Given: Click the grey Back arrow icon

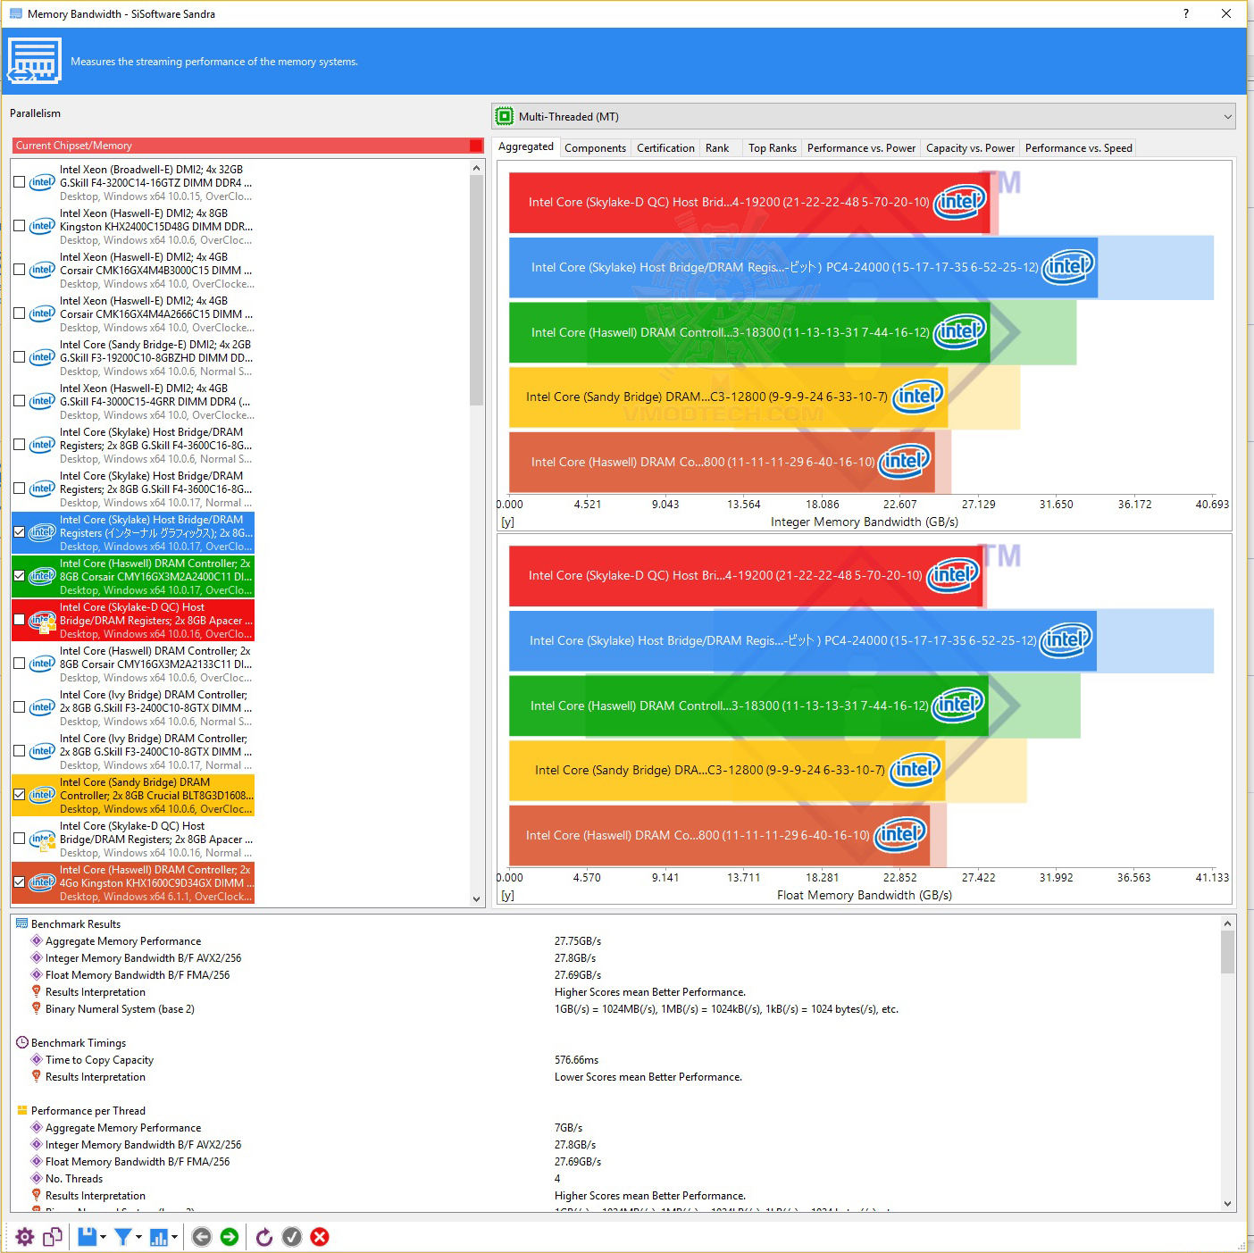Looking at the screenshot, I should (x=202, y=1237).
